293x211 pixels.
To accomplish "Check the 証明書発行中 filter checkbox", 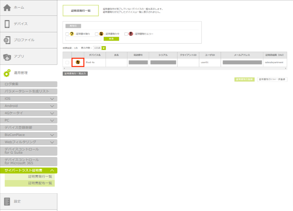I will point(97,34).
